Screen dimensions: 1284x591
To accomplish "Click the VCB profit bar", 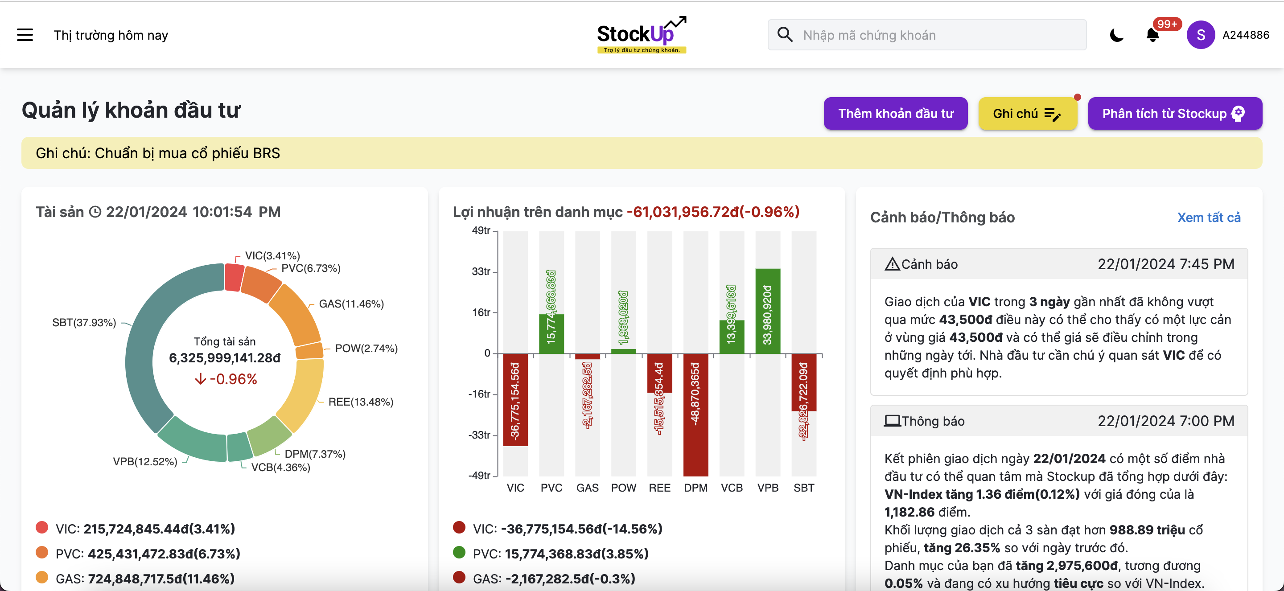I will click(x=732, y=337).
